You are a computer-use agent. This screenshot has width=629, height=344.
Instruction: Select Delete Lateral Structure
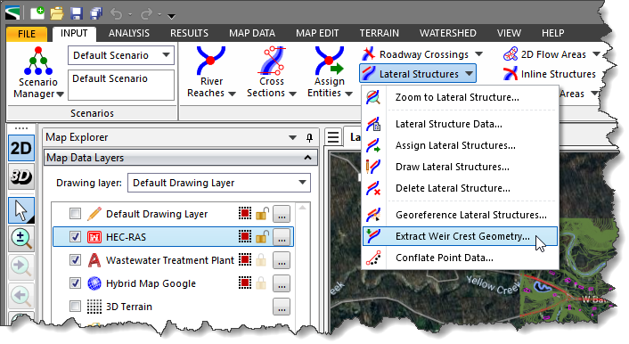(x=460, y=188)
